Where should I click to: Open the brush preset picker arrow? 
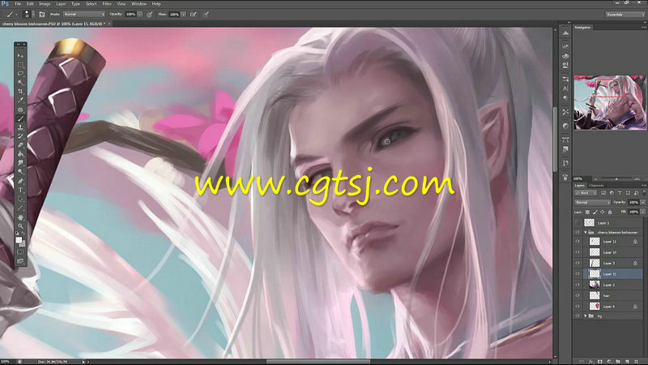coord(33,14)
